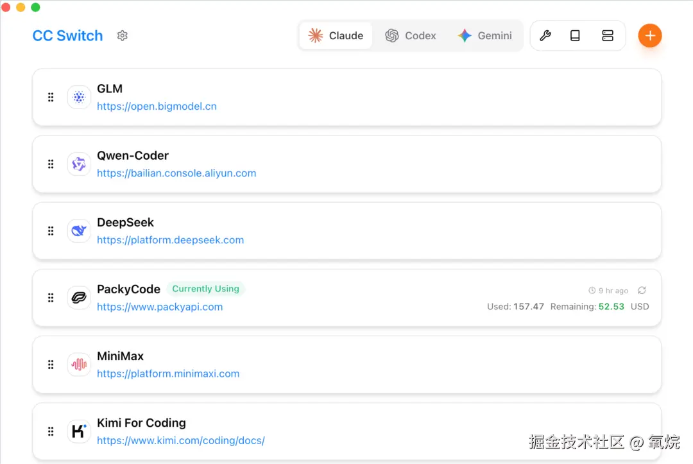Click the Kimi K logo

79,431
